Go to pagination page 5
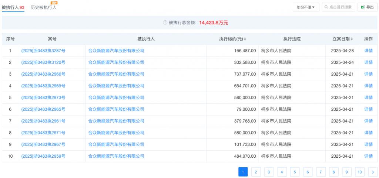Viewport: 379px width, 178px height. click(295, 172)
